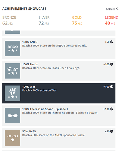Viewport: 122px width, 151px height.
Task: Click the War W badge icon
Action: click(12, 93)
